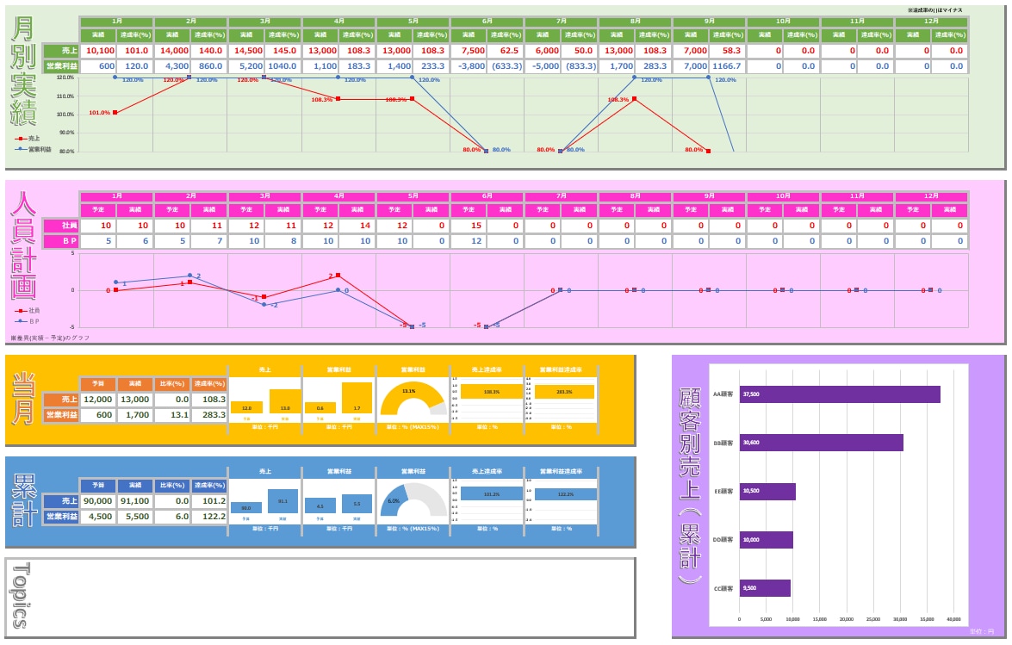Viewport: 1012px width, 645px height.
Task: Click the 人員計画 section heading
Action: (x=22, y=245)
